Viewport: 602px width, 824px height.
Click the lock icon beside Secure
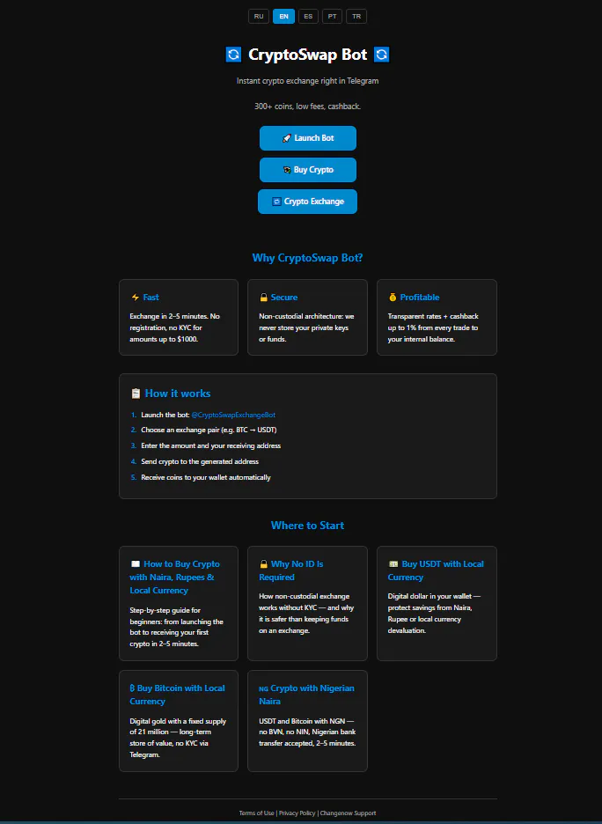coord(264,298)
